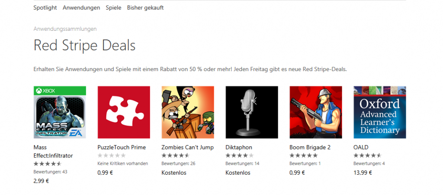Click the star rating under OALD

[x=368, y=156]
